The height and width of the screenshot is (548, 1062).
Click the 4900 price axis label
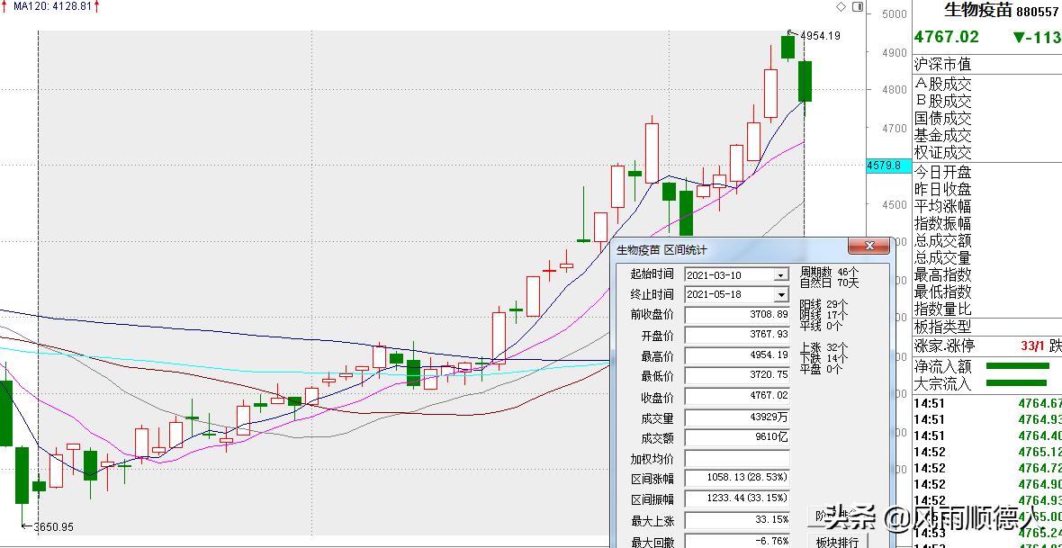894,52
